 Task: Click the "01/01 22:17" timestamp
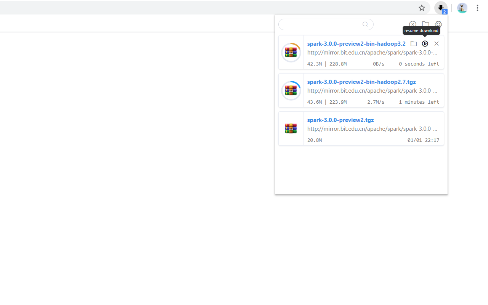pyautogui.click(x=423, y=140)
